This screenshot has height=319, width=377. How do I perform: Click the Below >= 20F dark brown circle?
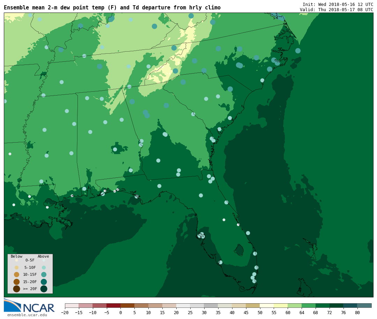pos(17,289)
